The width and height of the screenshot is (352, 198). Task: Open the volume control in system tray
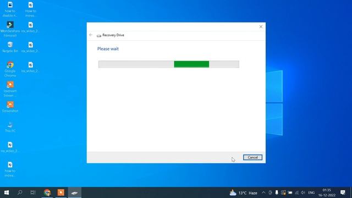click(303, 193)
